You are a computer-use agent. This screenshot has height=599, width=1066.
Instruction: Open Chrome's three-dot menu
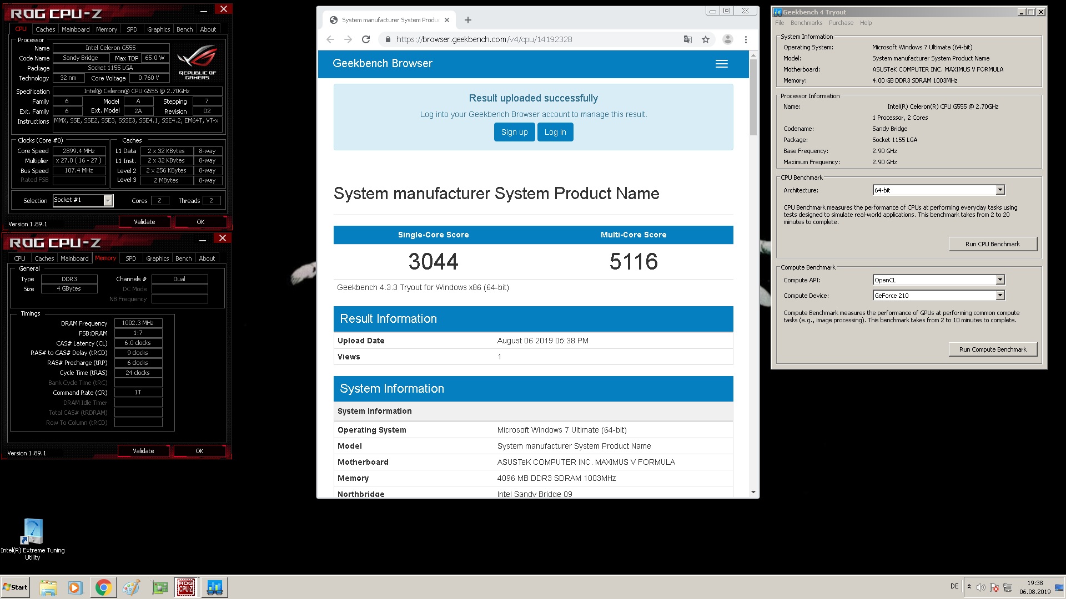tap(746, 39)
